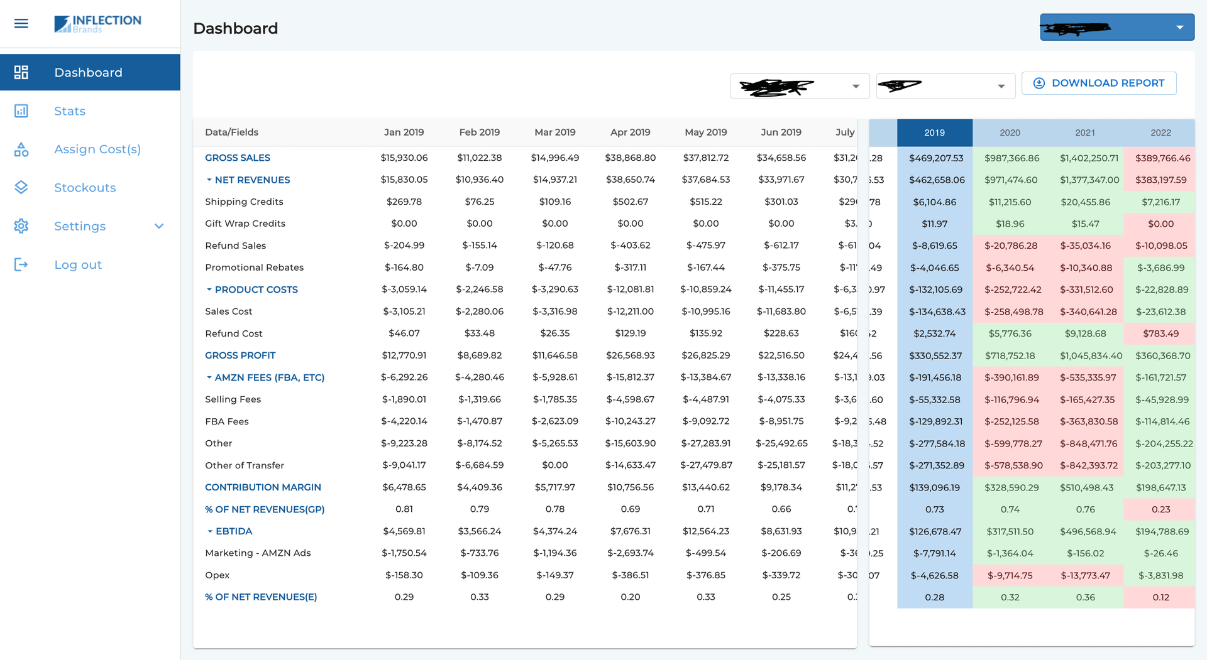
Task: Select the highlighted 2019 column header
Action: click(935, 133)
